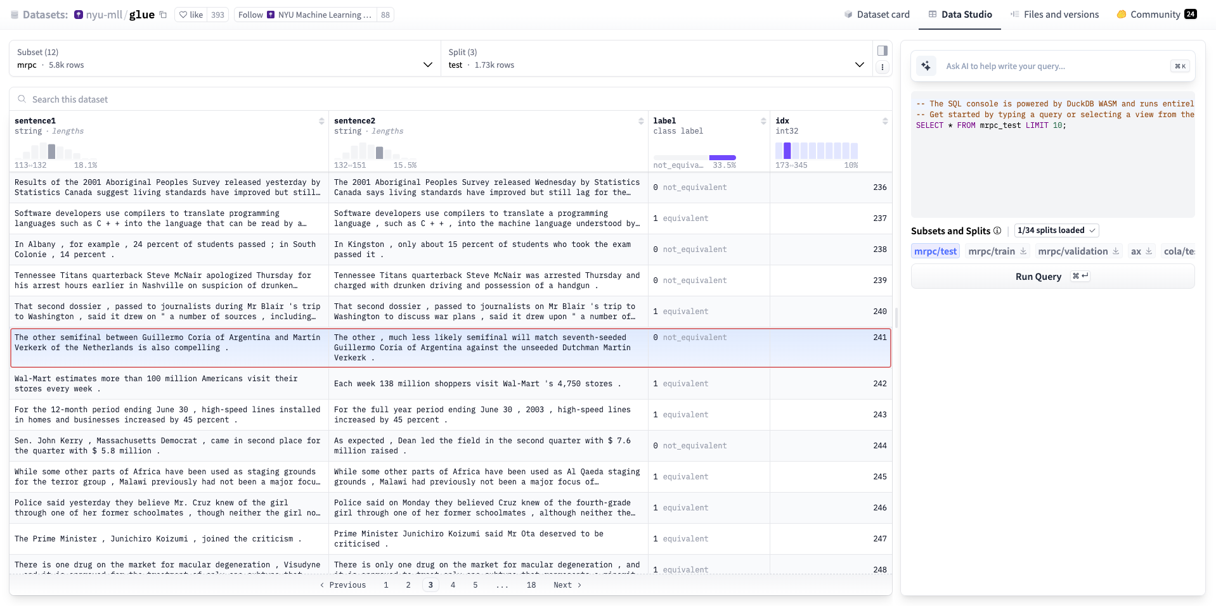The width and height of the screenshot is (1216, 606).
Task: Download the mrpc/validation split
Action: point(1115,251)
